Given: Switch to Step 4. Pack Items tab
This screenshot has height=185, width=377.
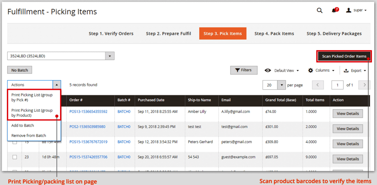Looking at the screenshot, I should tap(274, 33).
